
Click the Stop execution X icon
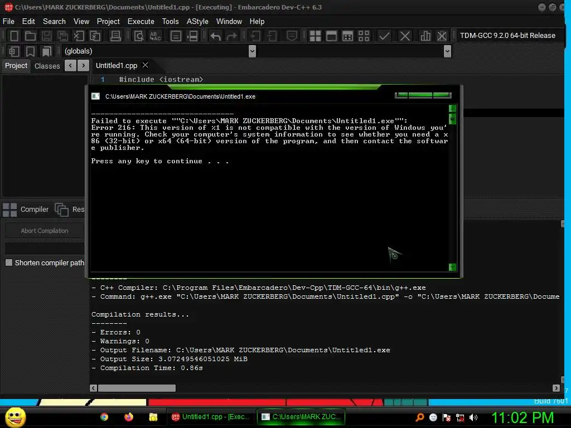(405, 36)
